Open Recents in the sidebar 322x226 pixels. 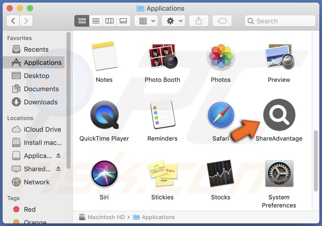[34, 49]
